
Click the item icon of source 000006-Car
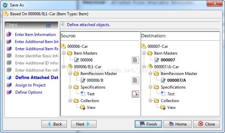click(64, 46)
